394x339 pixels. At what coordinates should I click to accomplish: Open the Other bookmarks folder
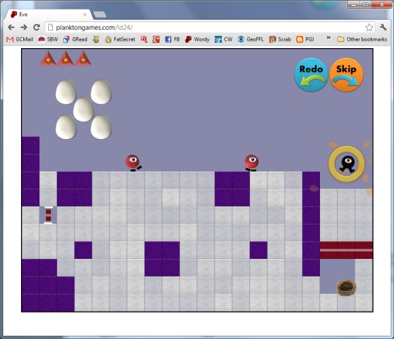pos(362,39)
